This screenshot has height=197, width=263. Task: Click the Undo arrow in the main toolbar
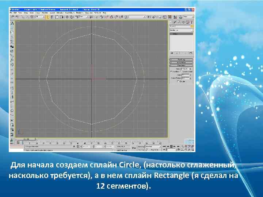(13, 17)
